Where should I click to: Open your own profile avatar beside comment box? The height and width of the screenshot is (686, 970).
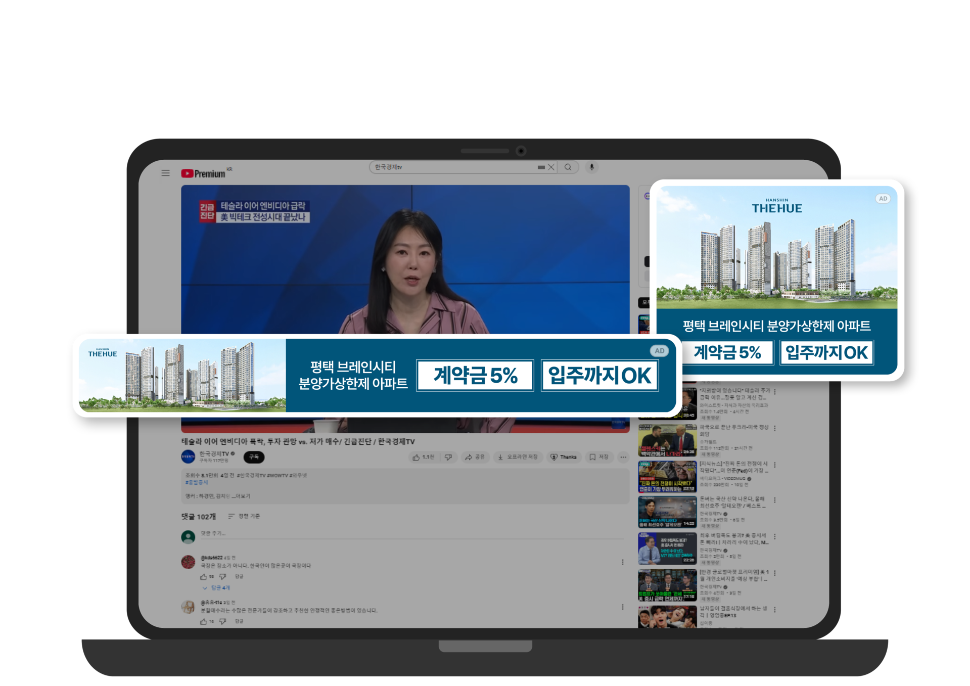[x=188, y=536]
